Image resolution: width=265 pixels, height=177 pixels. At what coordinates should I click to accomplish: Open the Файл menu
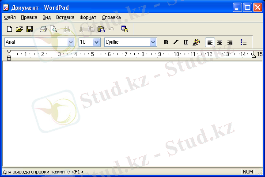(x=10, y=18)
